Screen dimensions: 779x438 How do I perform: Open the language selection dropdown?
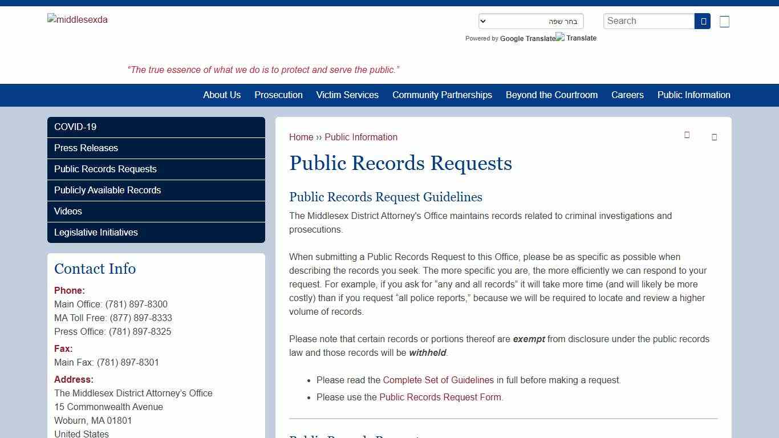click(x=530, y=21)
